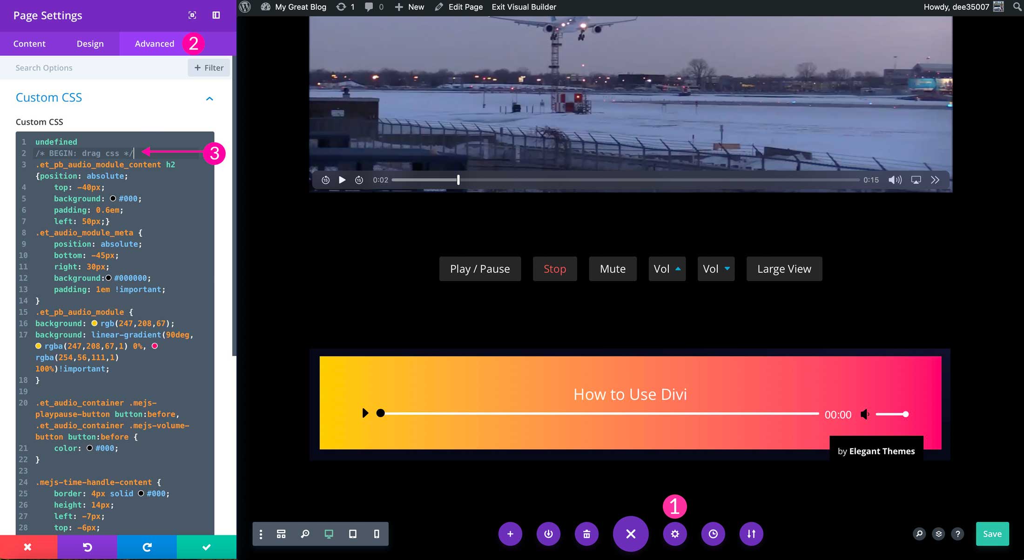Toggle picture-in-picture on the video

tap(916, 180)
